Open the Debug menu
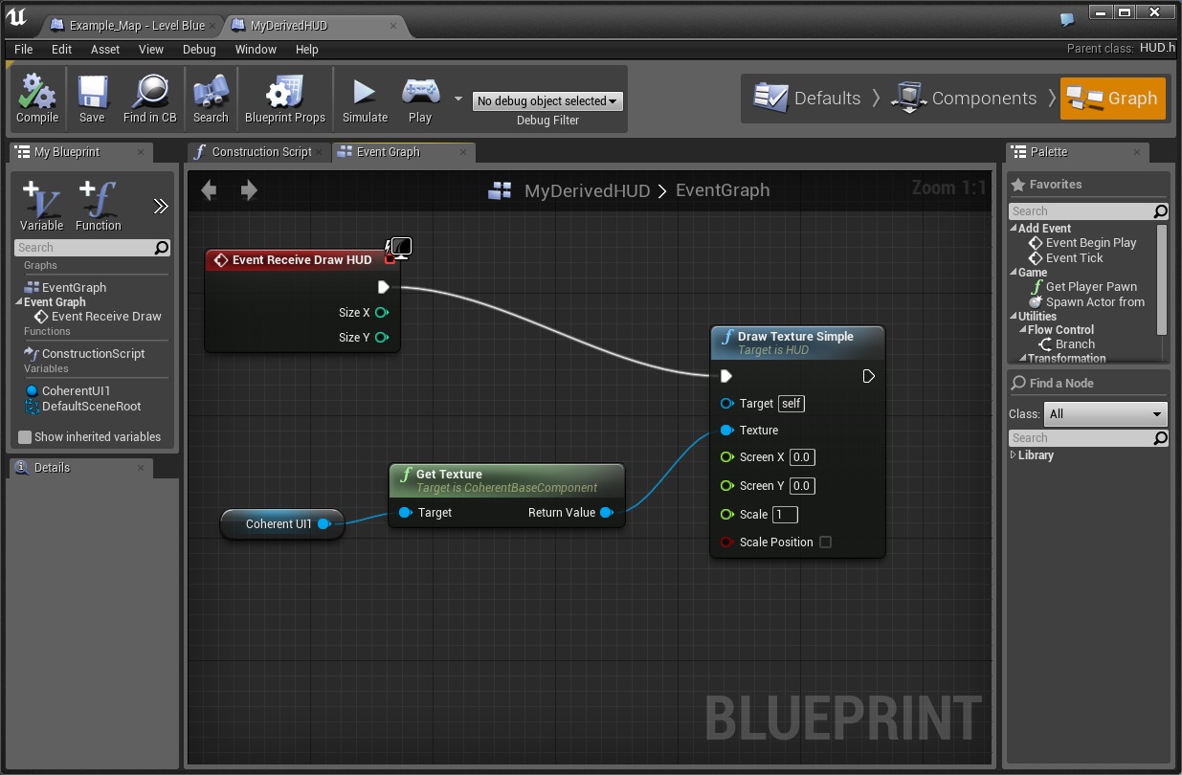 199,49
